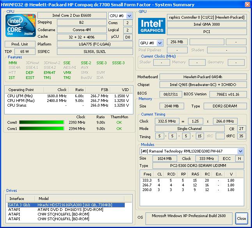Open the CPU #0 selector dropdown

click(x=120, y=16)
